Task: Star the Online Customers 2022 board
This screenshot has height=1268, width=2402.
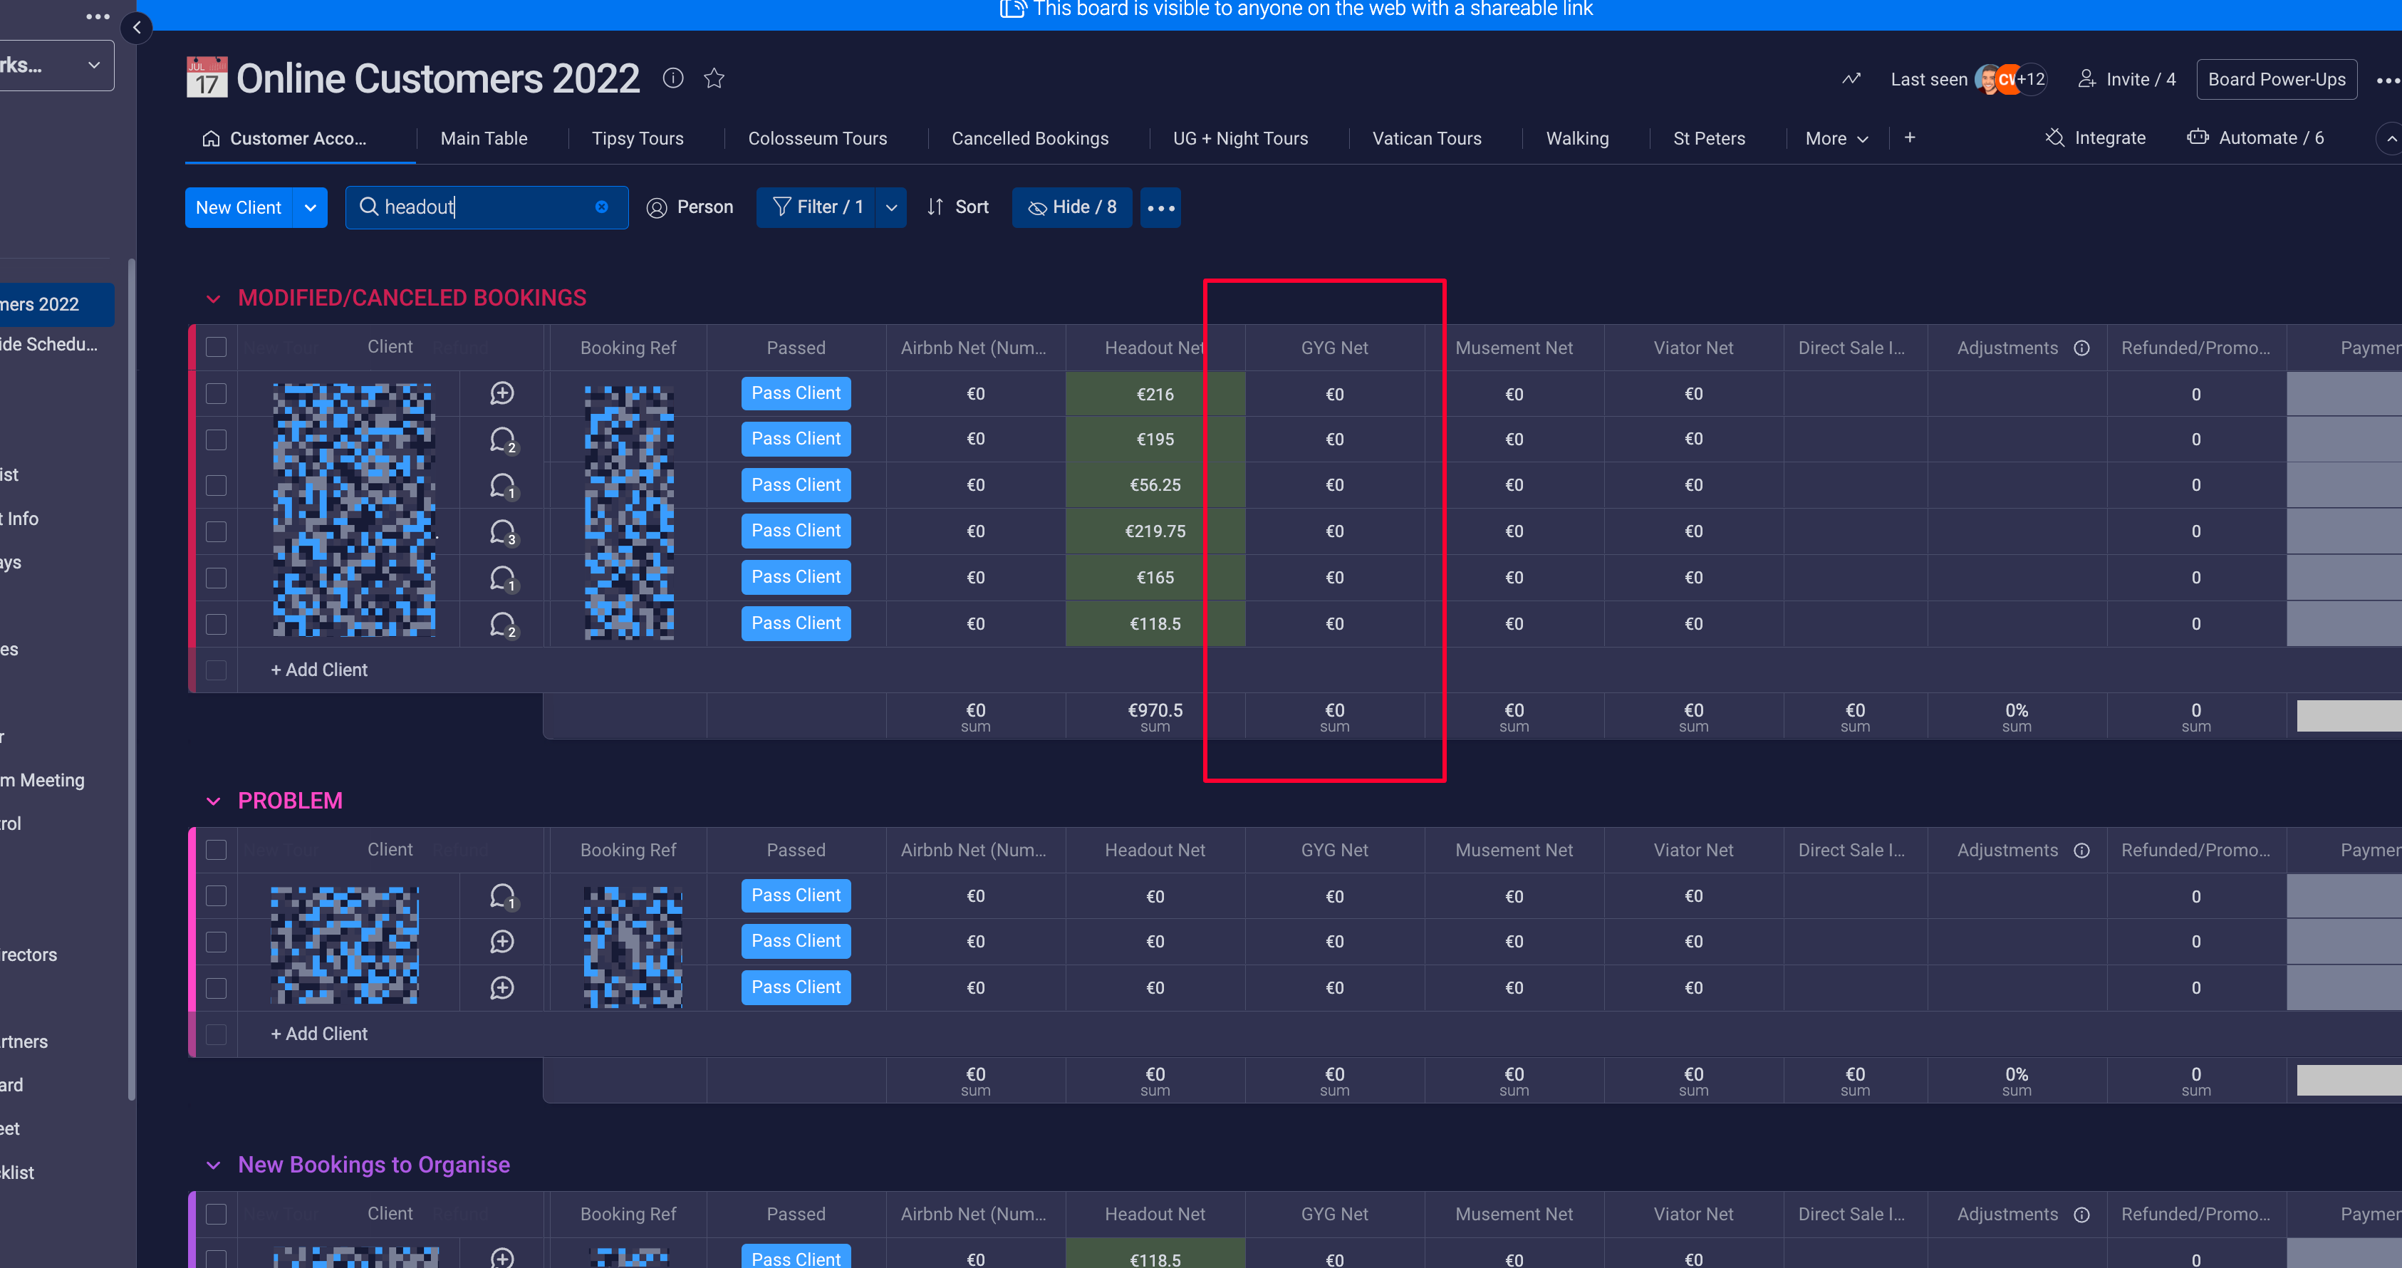Action: pyautogui.click(x=714, y=78)
